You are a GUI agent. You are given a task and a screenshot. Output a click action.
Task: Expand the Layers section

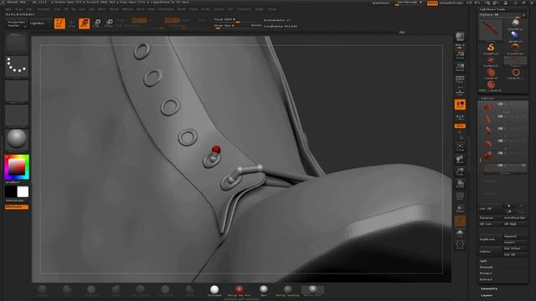487,295
